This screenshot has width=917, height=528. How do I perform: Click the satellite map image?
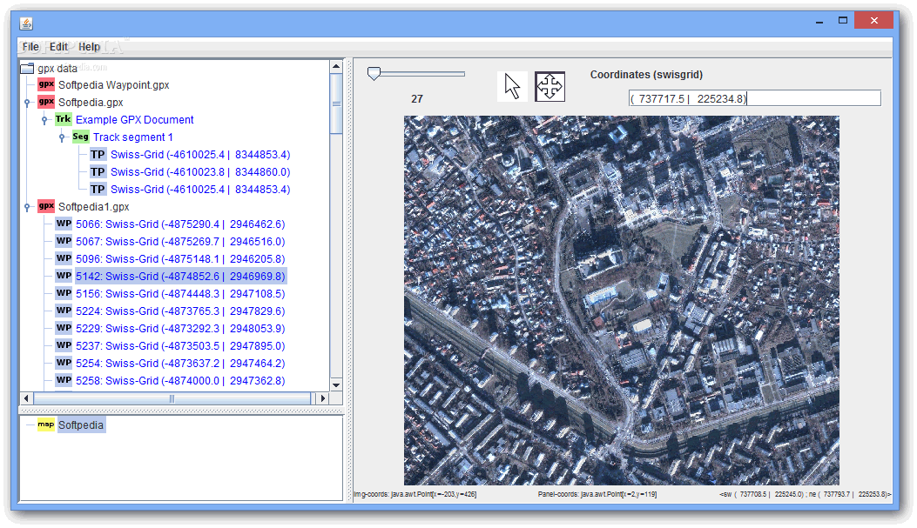(x=621, y=300)
